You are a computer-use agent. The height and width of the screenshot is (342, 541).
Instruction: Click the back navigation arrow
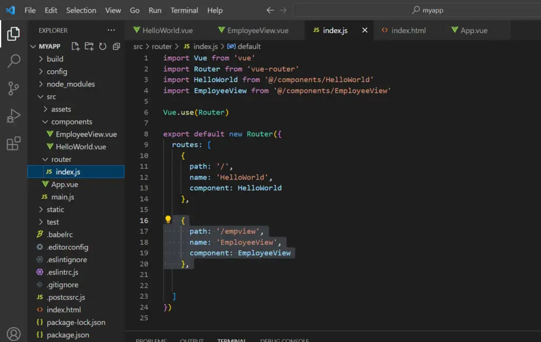tap(269, 9)
